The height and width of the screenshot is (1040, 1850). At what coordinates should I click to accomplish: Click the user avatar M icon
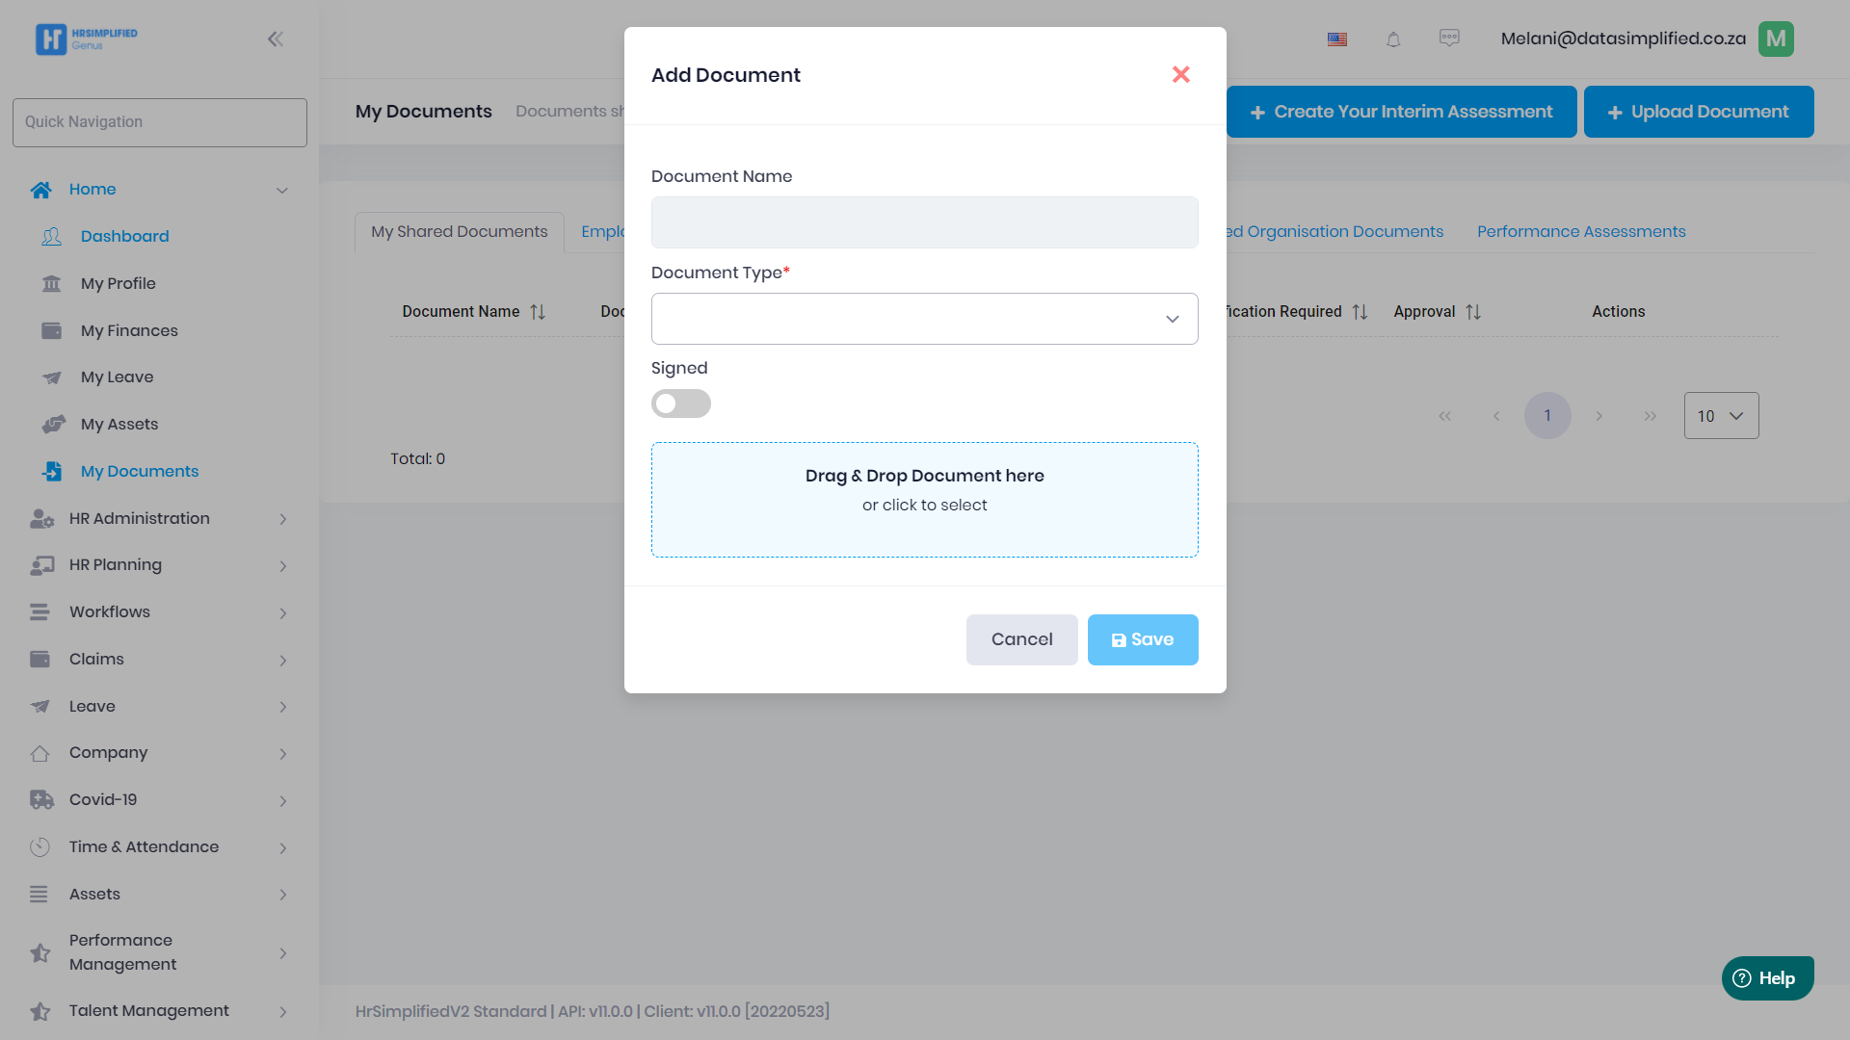pos(1776,39)
